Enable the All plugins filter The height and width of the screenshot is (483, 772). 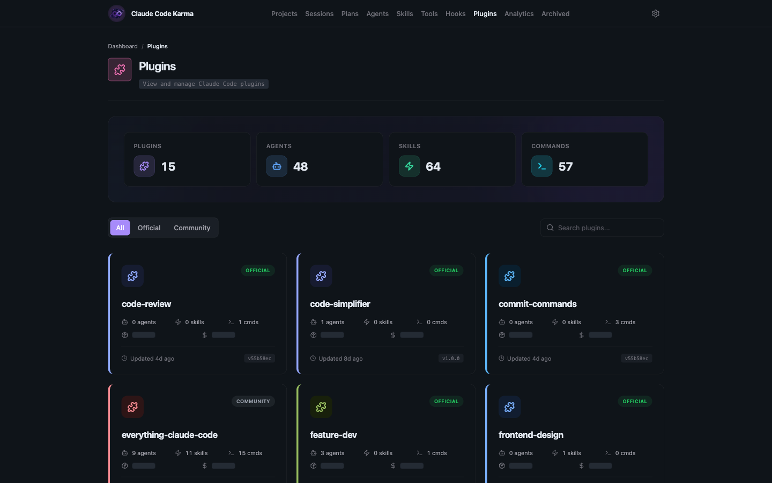pyautogui.click(x=120, y=228)
